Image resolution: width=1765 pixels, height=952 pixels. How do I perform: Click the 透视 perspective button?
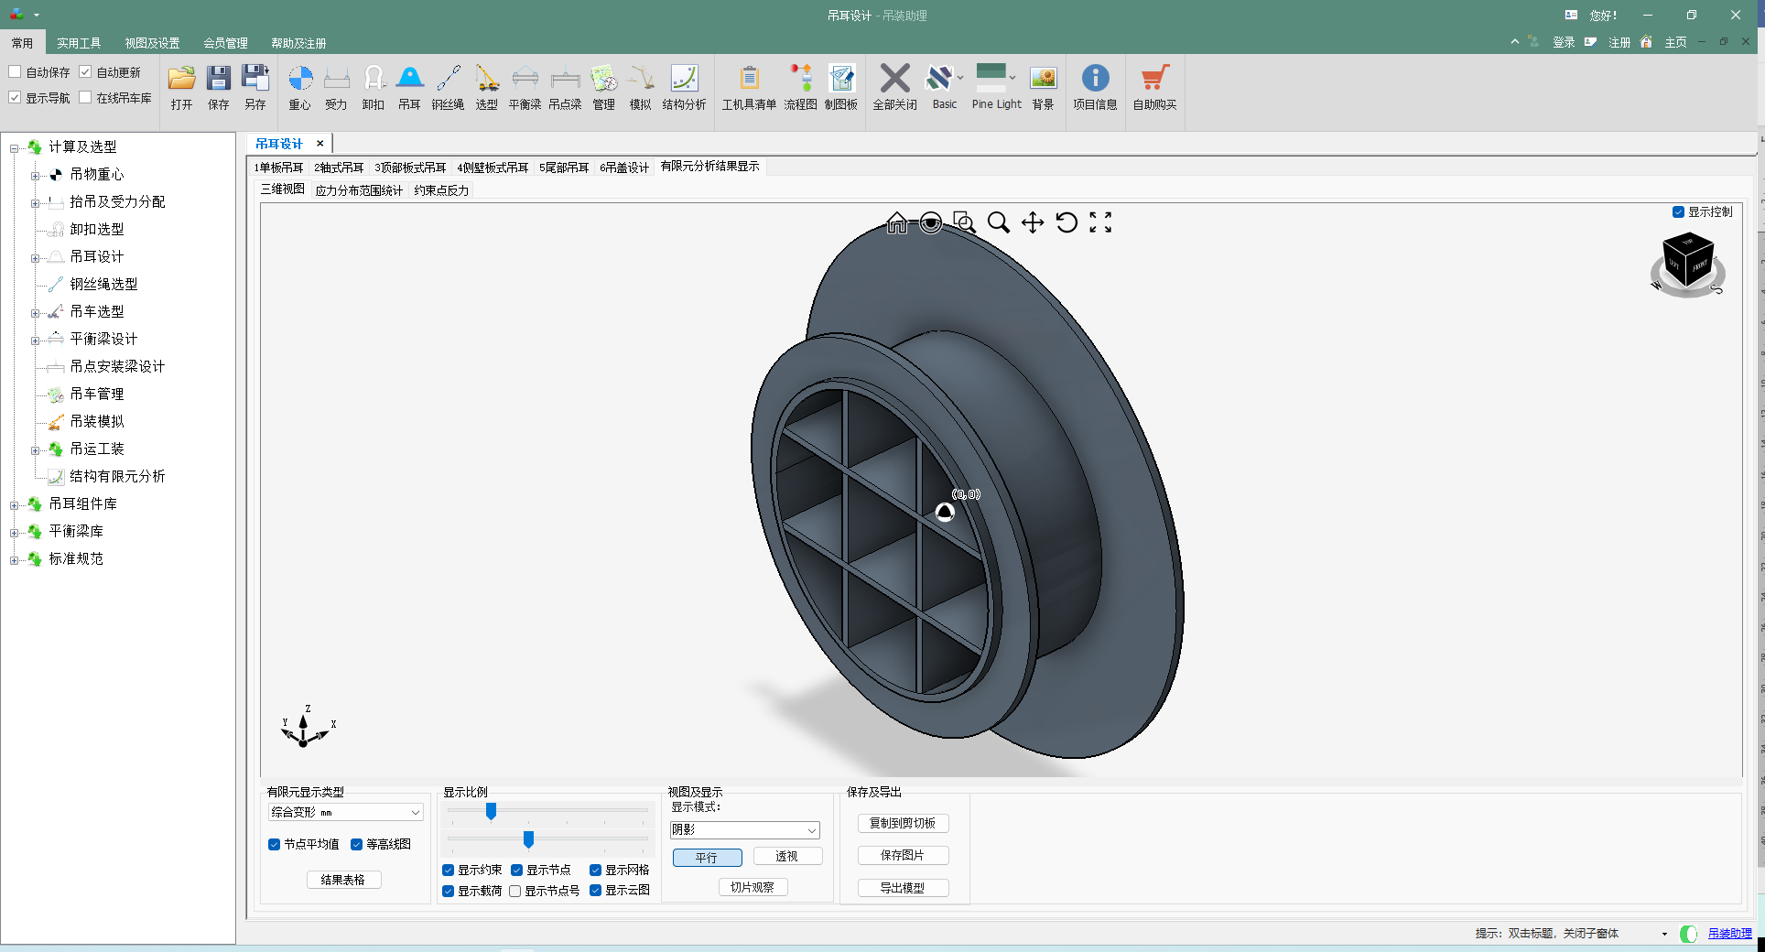(x=787, y=857)
